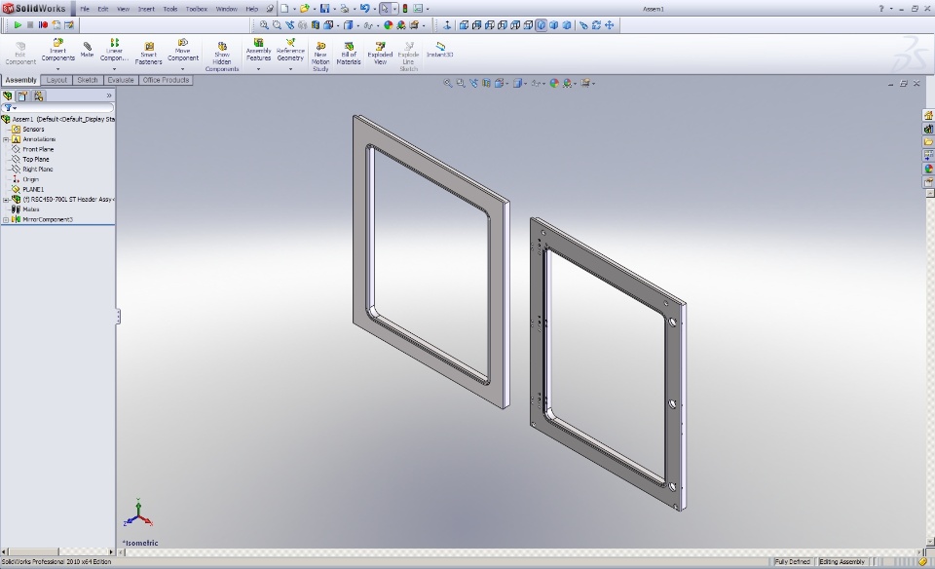Click the Undo arrow icon
The width and height of the screenshot is (935, 569).
(364, 9)
